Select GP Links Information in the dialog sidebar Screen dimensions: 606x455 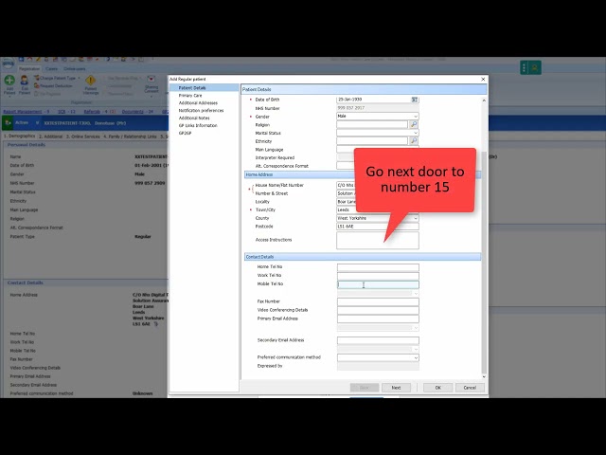(x=198, y=125)
